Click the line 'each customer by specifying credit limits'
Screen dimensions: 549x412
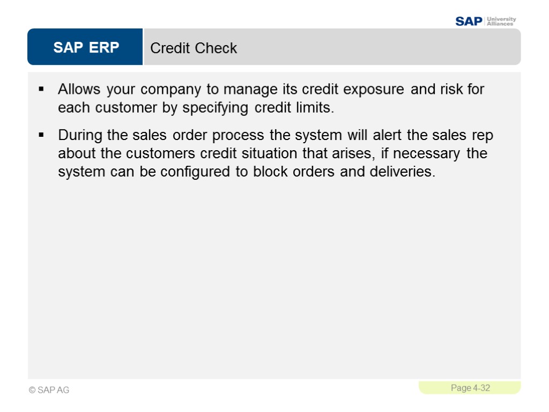[196, 107]
